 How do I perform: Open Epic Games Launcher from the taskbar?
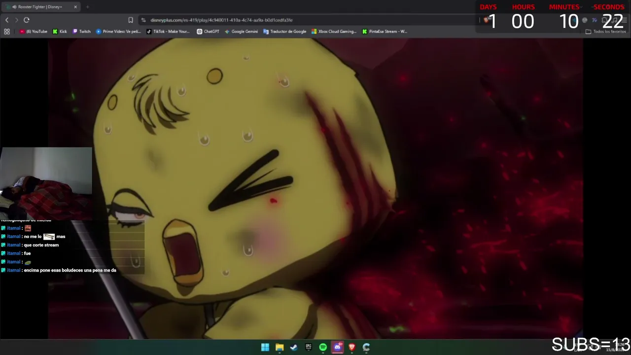309,347
